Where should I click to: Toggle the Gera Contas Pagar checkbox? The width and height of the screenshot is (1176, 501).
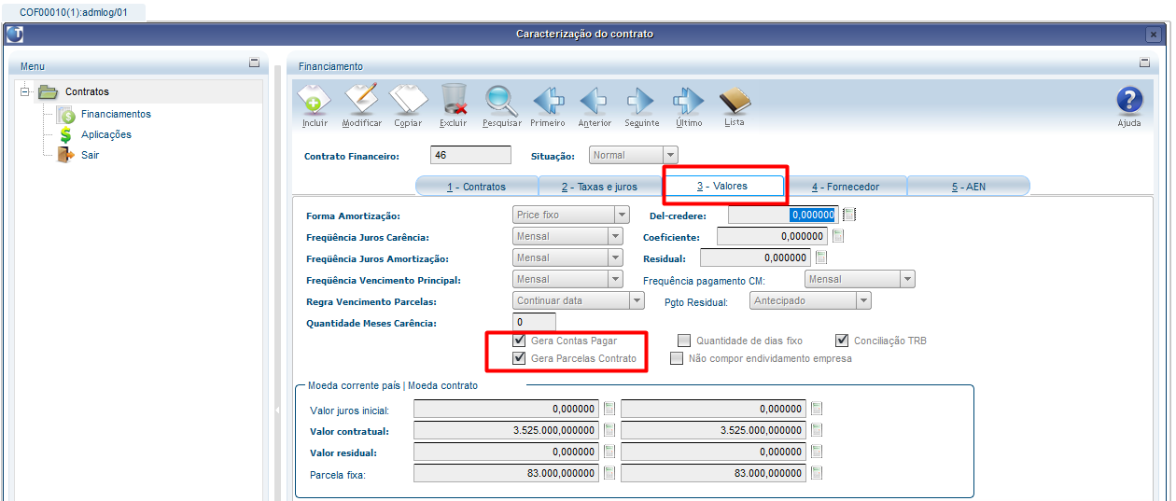520,341
